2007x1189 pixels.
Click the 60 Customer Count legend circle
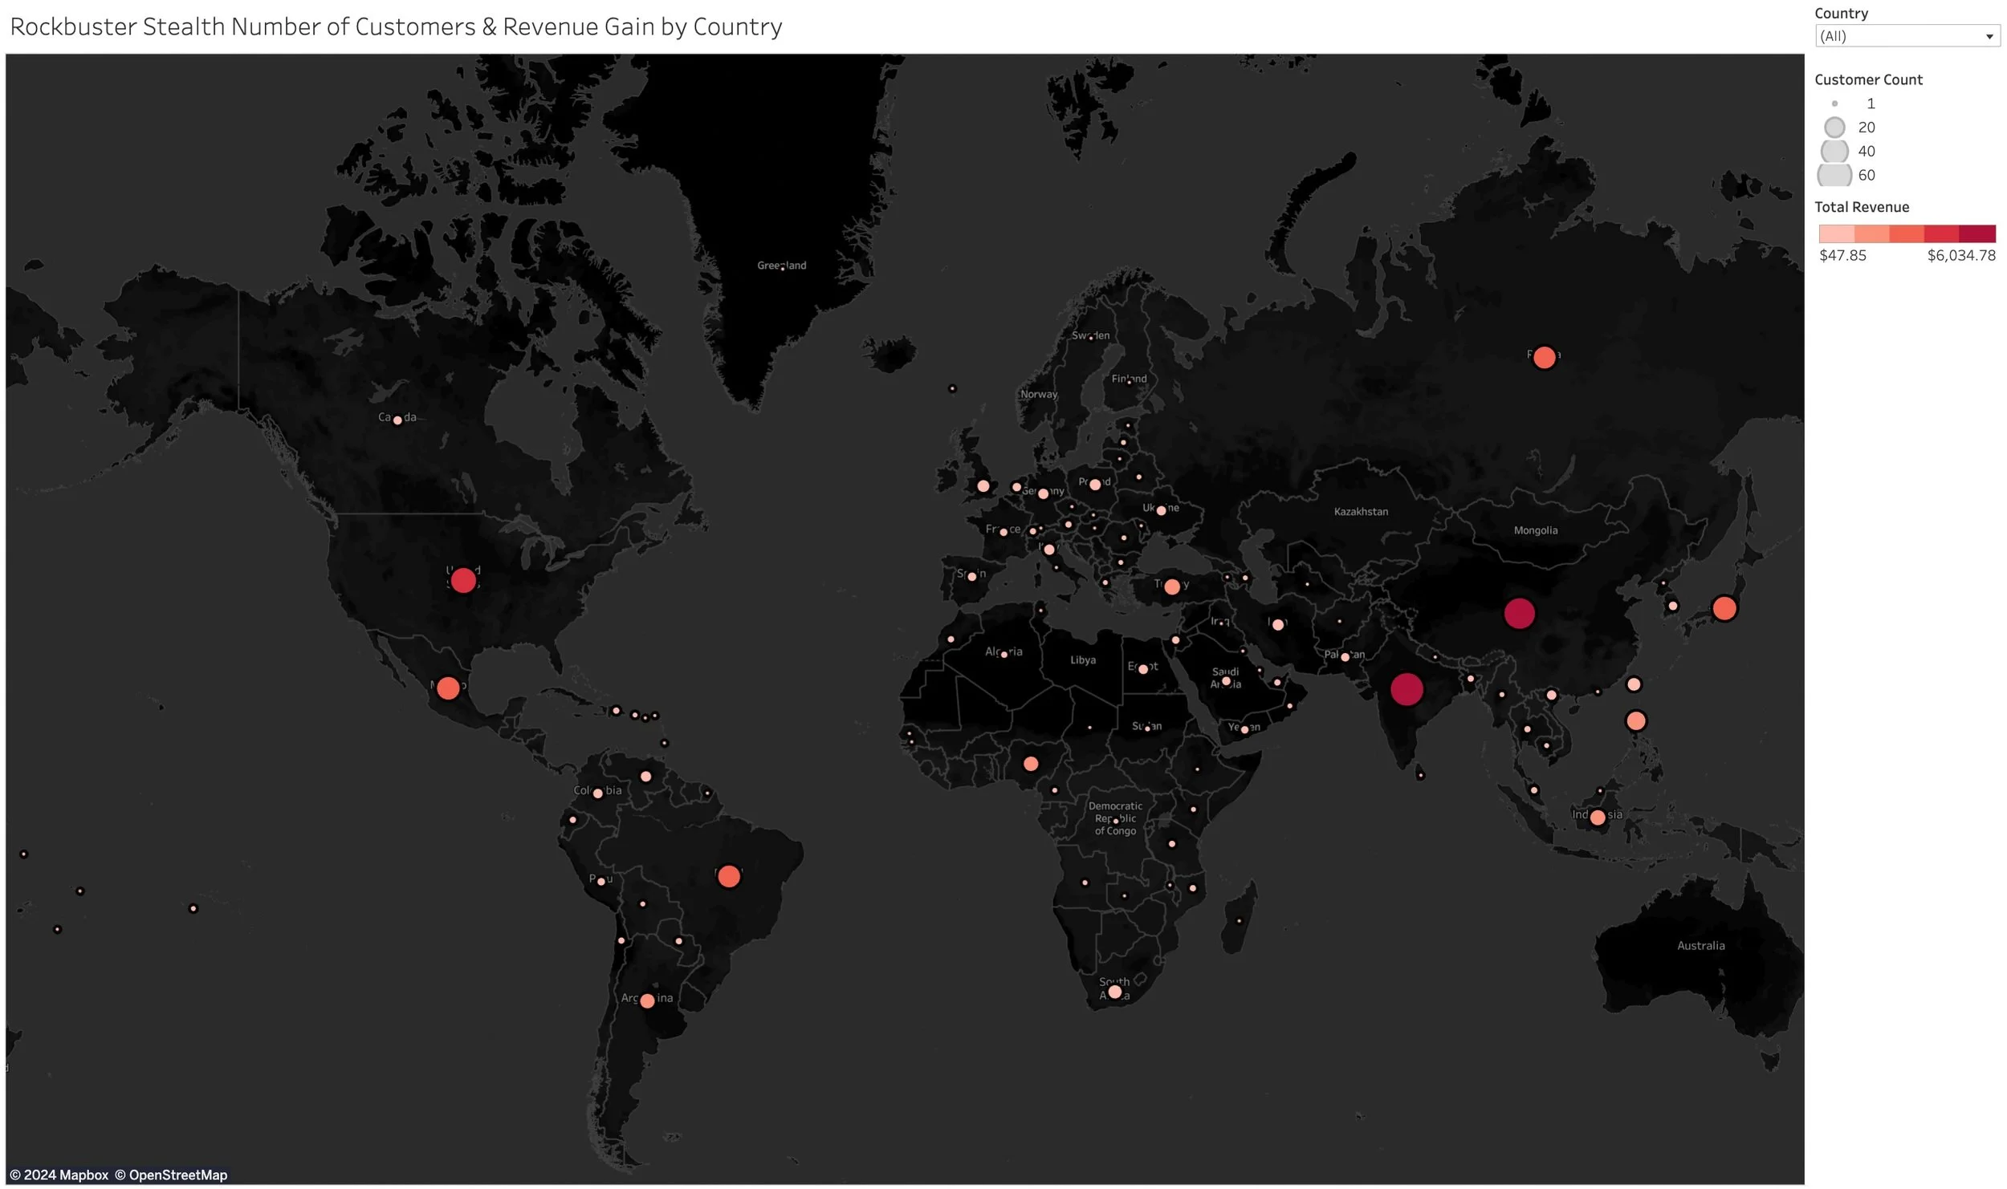point(1834,175)
